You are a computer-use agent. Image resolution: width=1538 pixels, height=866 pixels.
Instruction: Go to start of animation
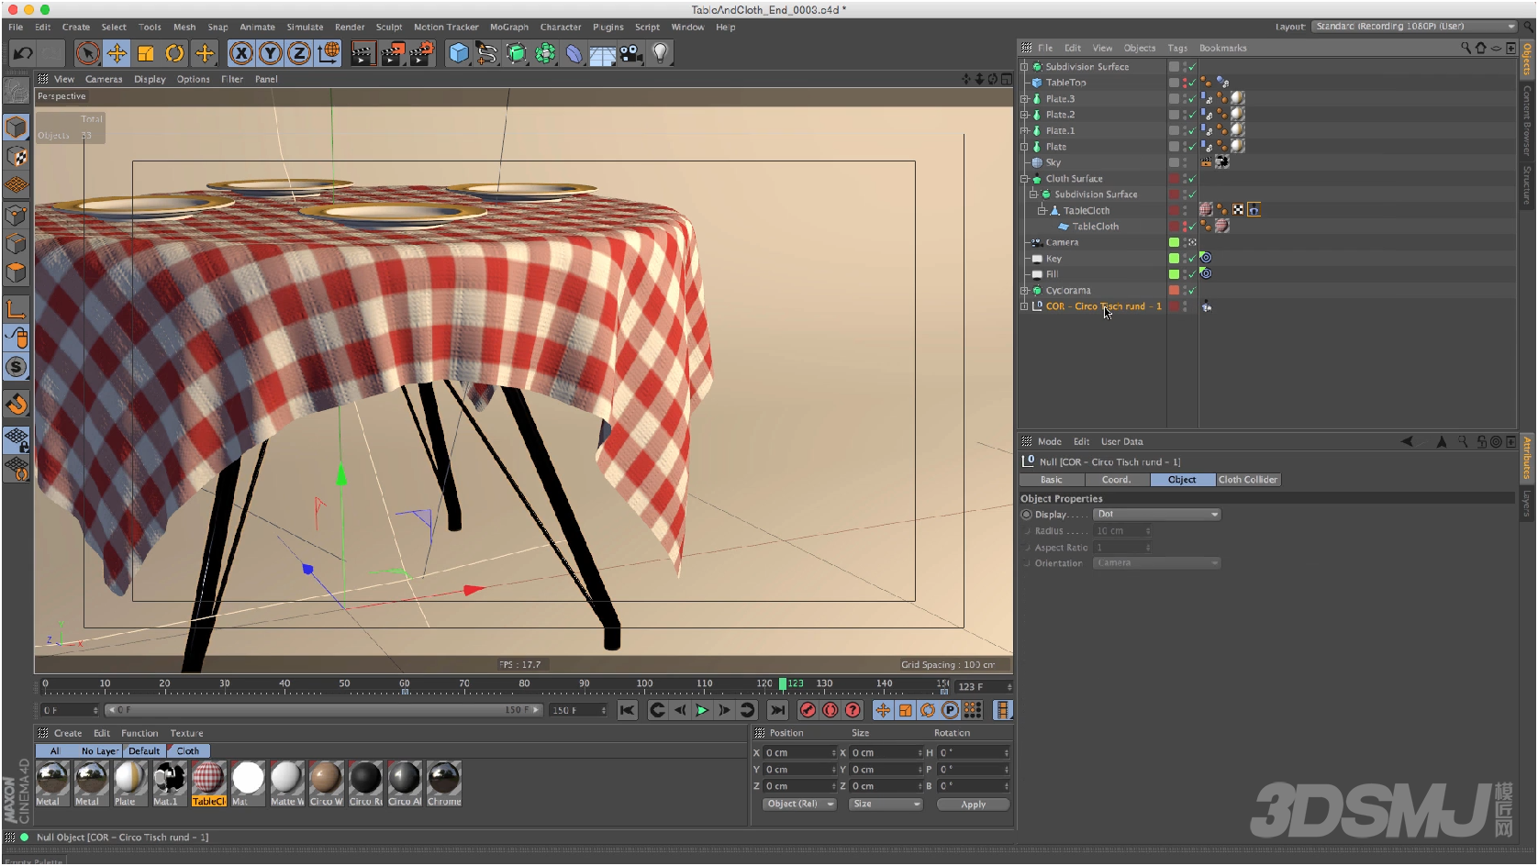(627, 710)
